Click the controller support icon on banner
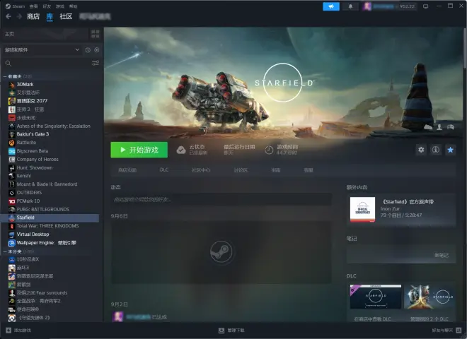The width and height of the screenshot is (467, 339). tap(450, 127)
